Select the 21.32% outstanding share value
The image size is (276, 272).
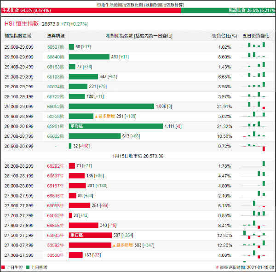tap(224, 126)
